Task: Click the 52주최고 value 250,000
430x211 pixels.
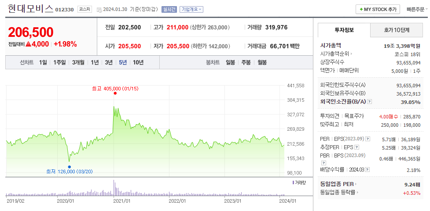Action: pyautogui.click(x=390, y=125)
